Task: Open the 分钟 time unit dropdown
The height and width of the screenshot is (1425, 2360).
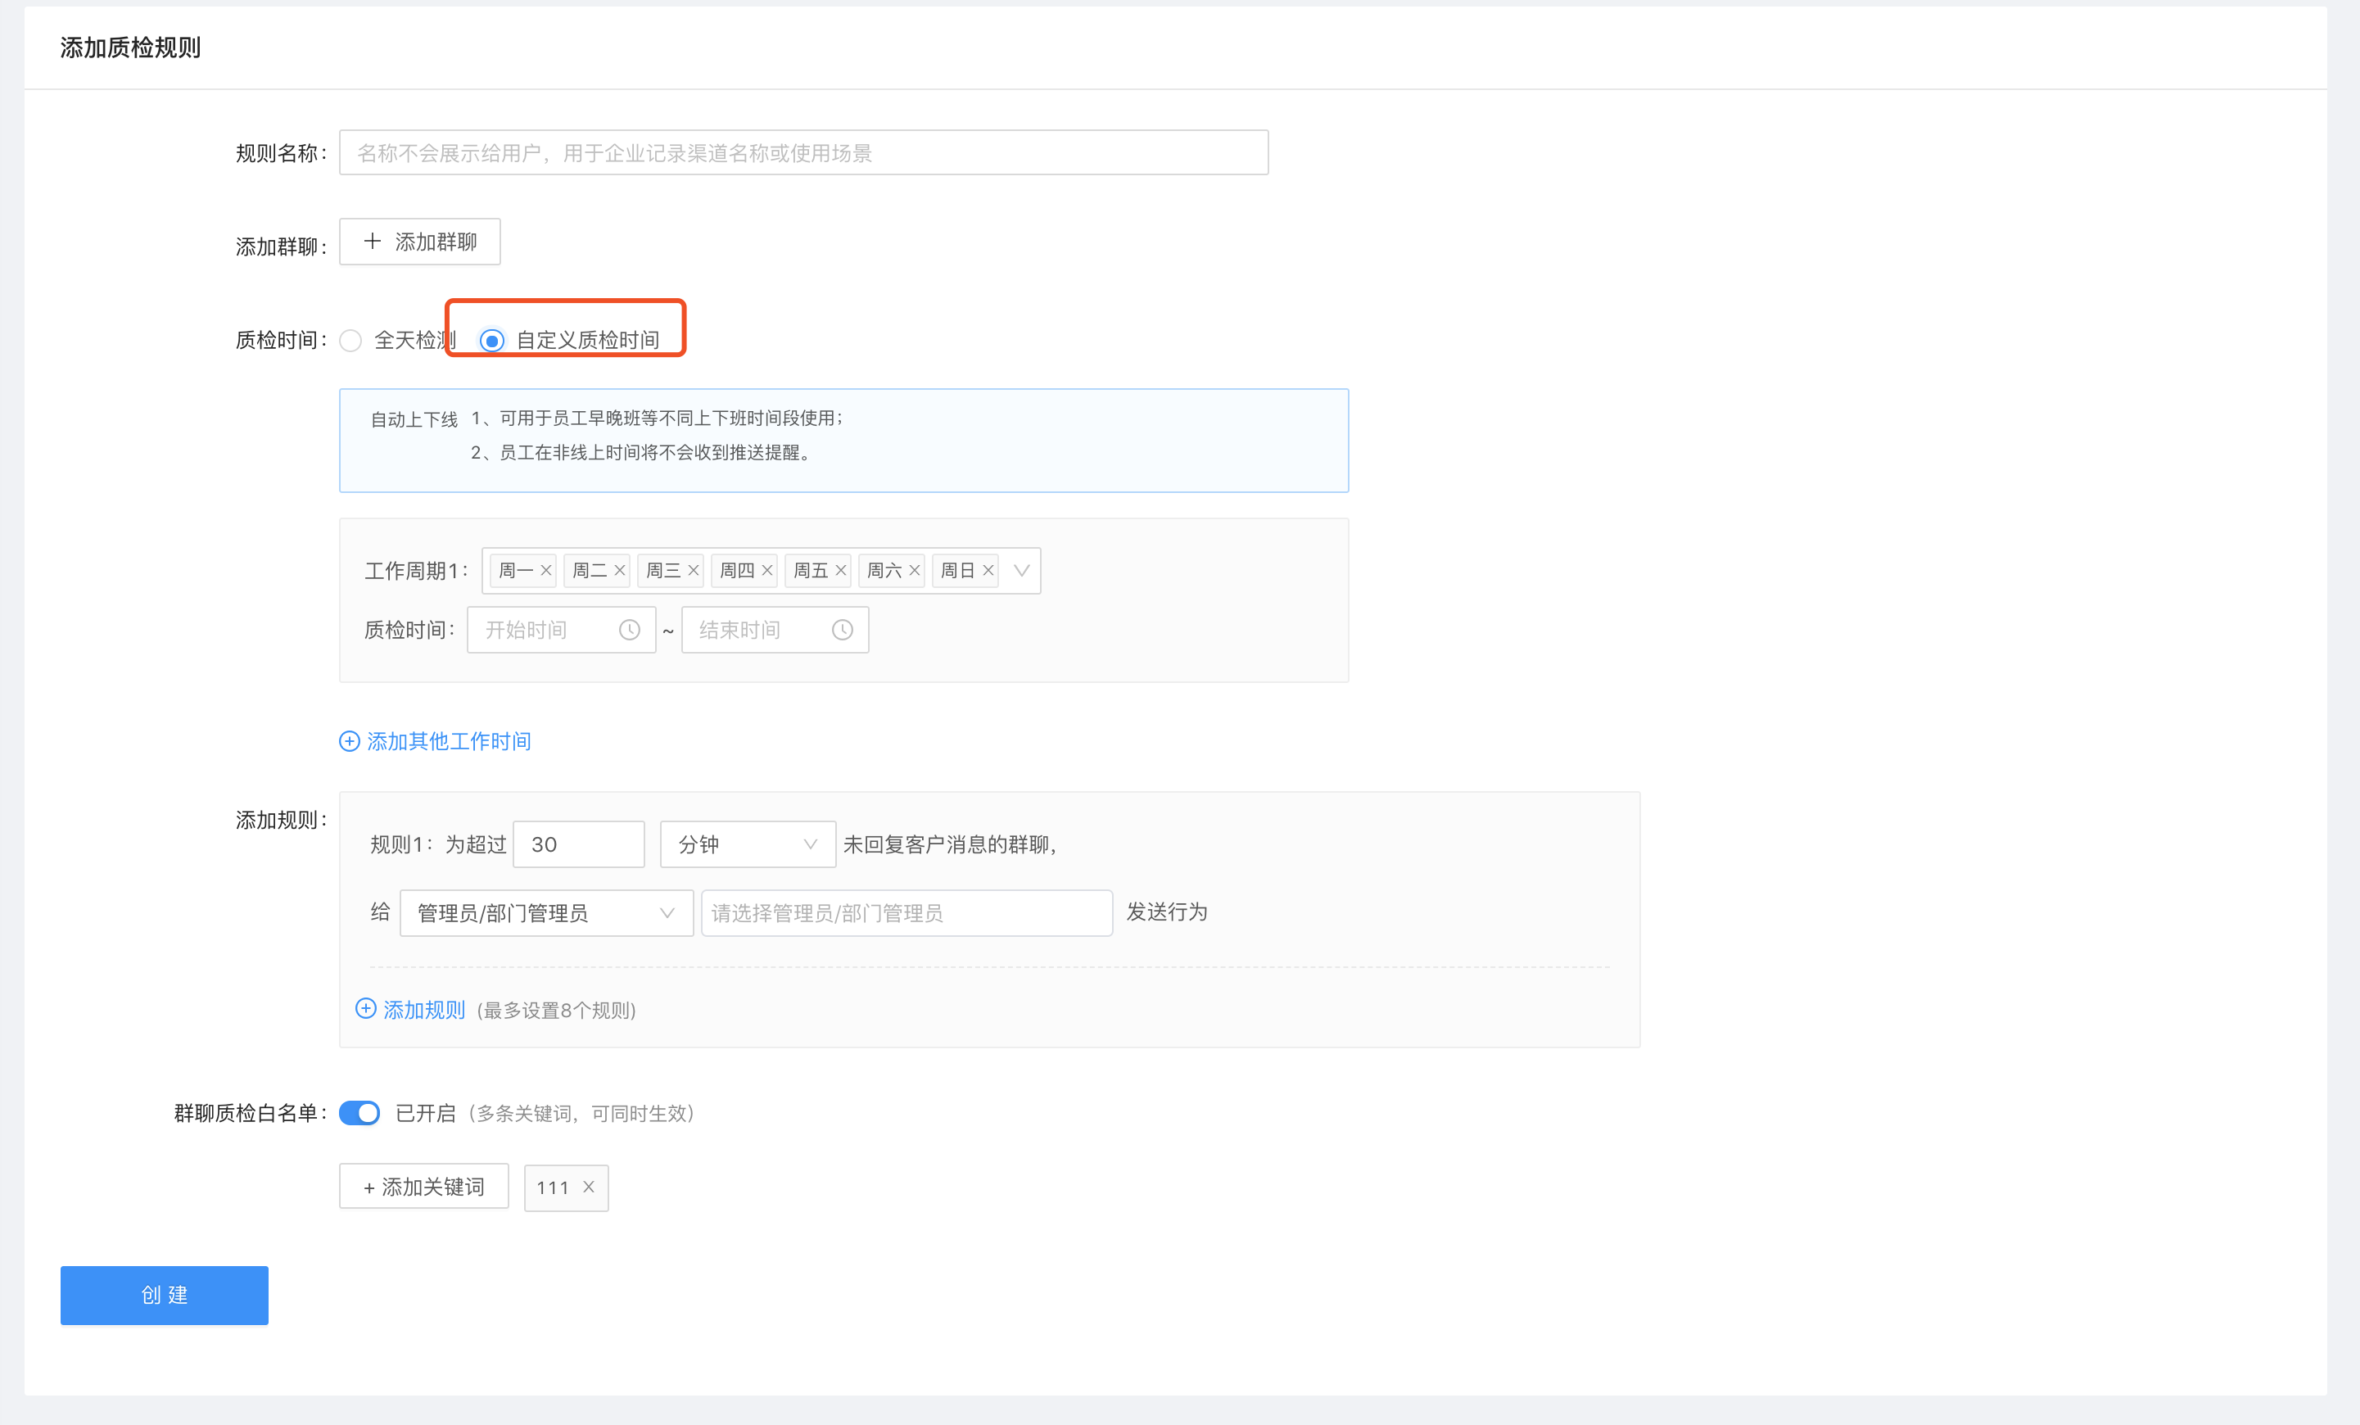Action: pyautogui.click(x=747, y=844)
